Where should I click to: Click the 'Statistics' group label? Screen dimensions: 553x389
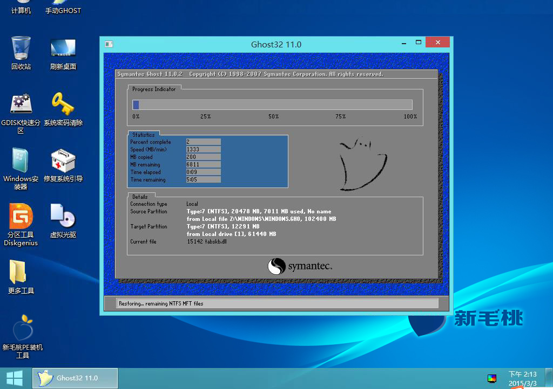click(x=144, y=135)
